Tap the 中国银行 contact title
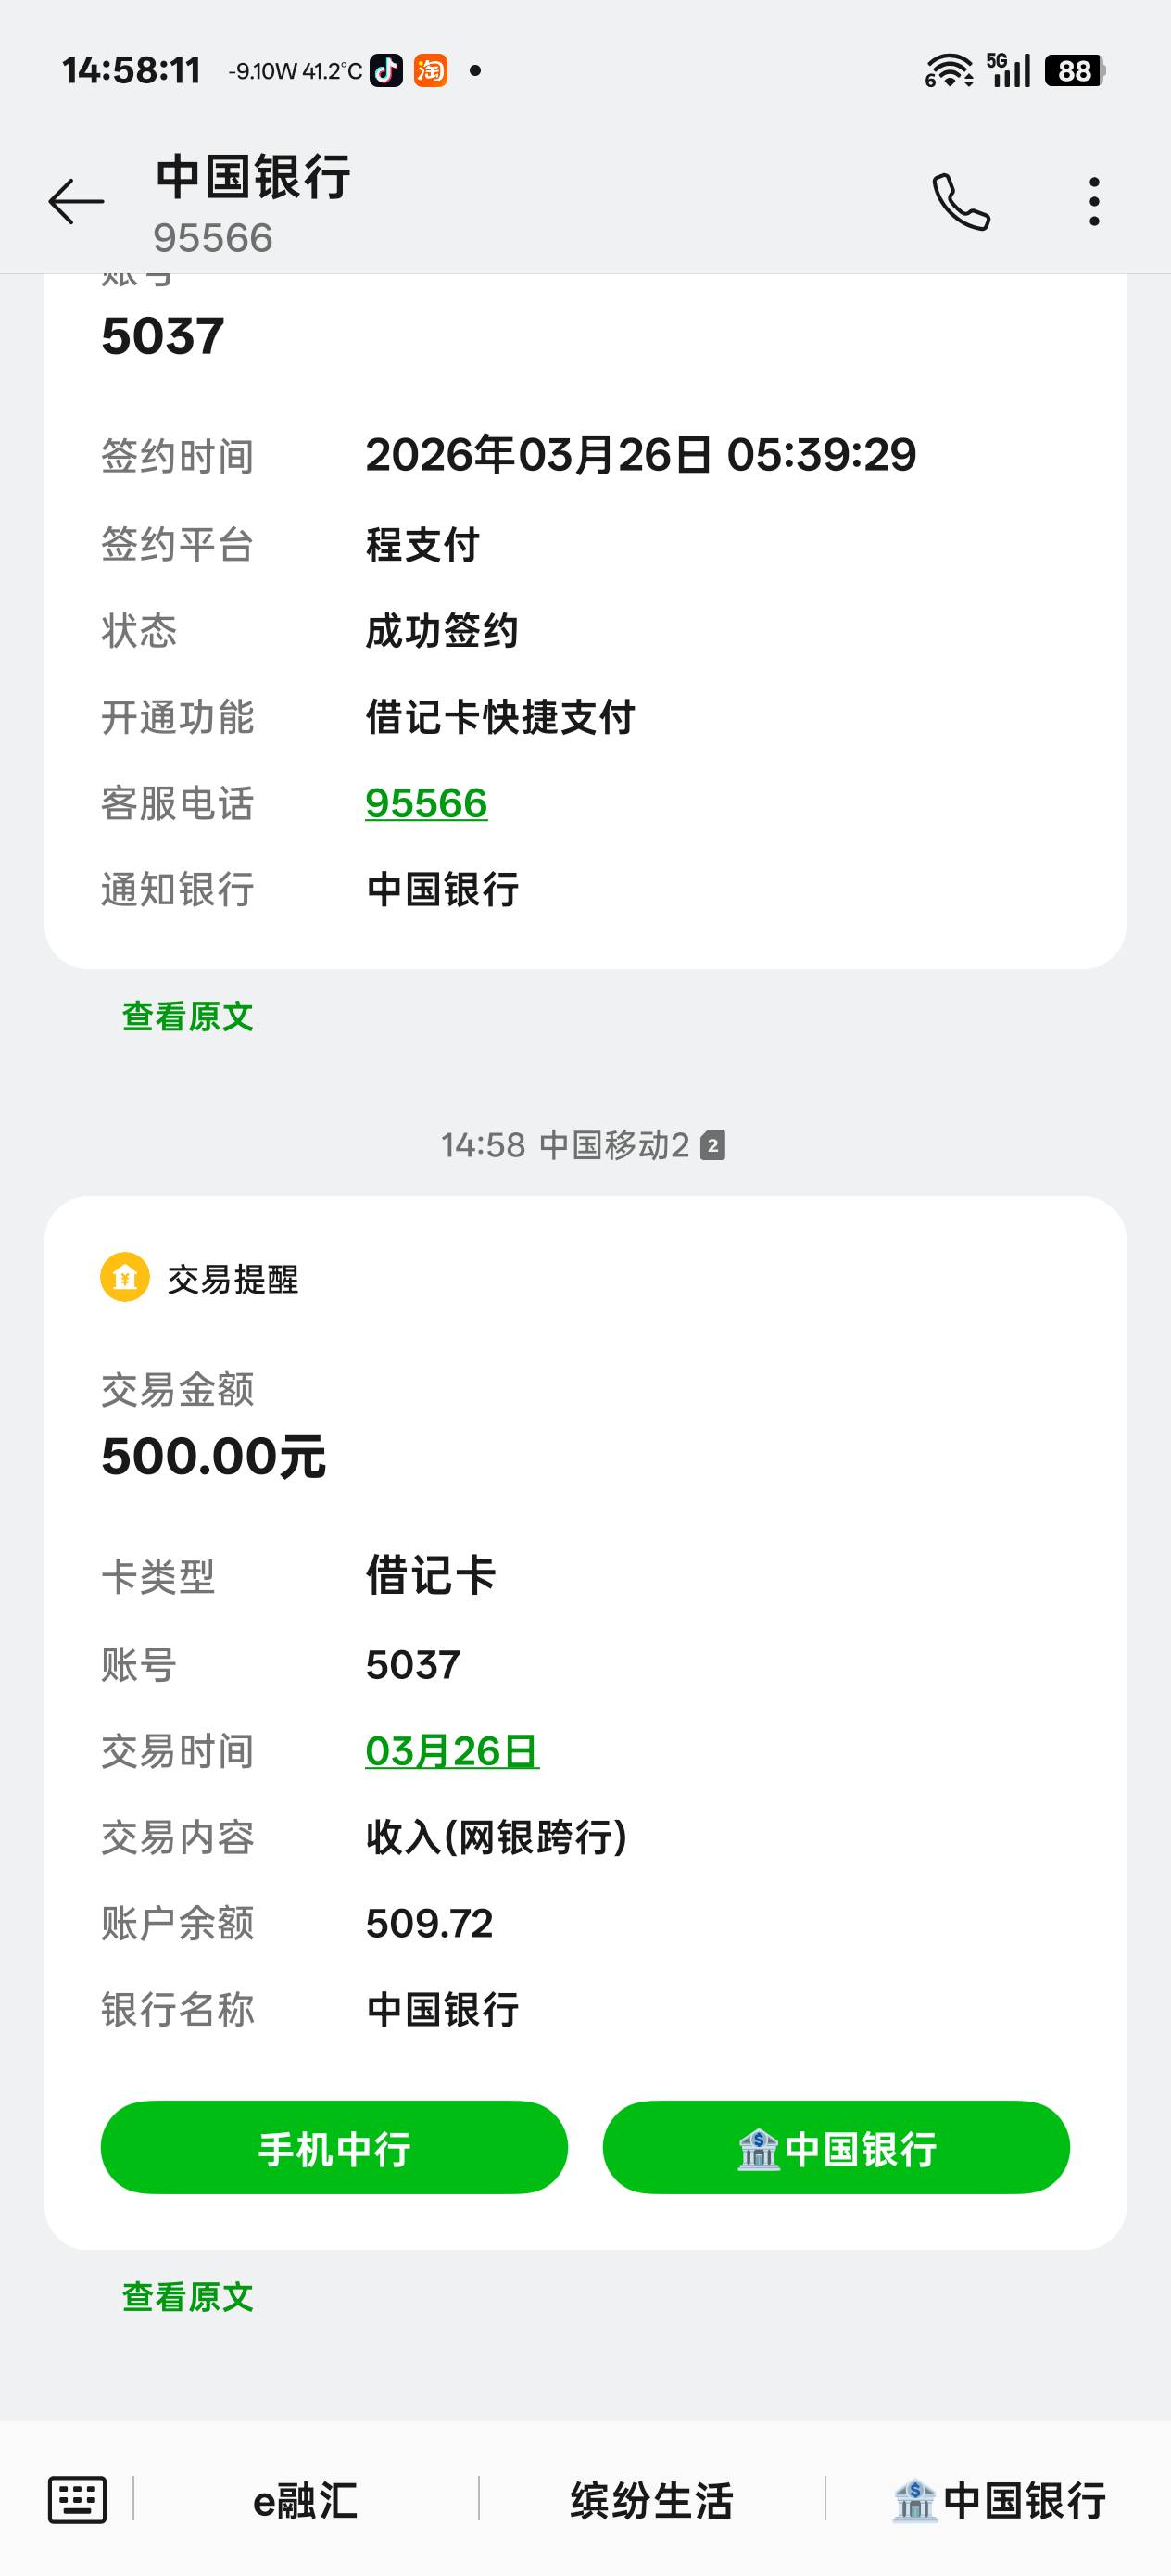The height and width of the screenshot is (2576, 1171). tap(253, 178)
